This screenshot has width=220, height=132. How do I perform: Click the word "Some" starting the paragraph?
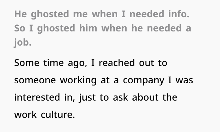[x=27, y=63]
